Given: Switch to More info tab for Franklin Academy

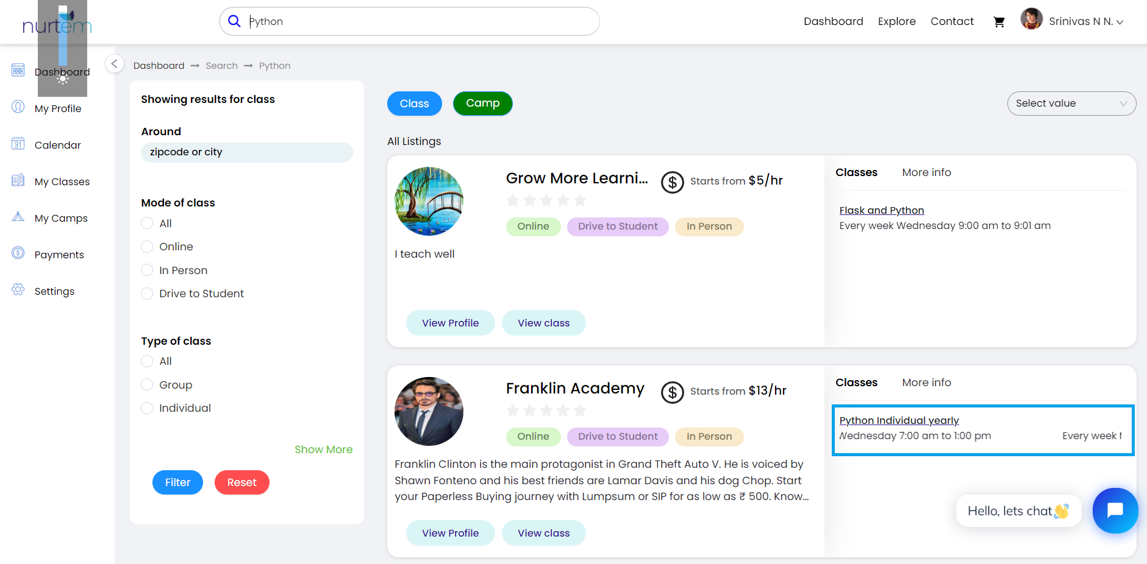Looking at the screenshot, I should point(926,382).
